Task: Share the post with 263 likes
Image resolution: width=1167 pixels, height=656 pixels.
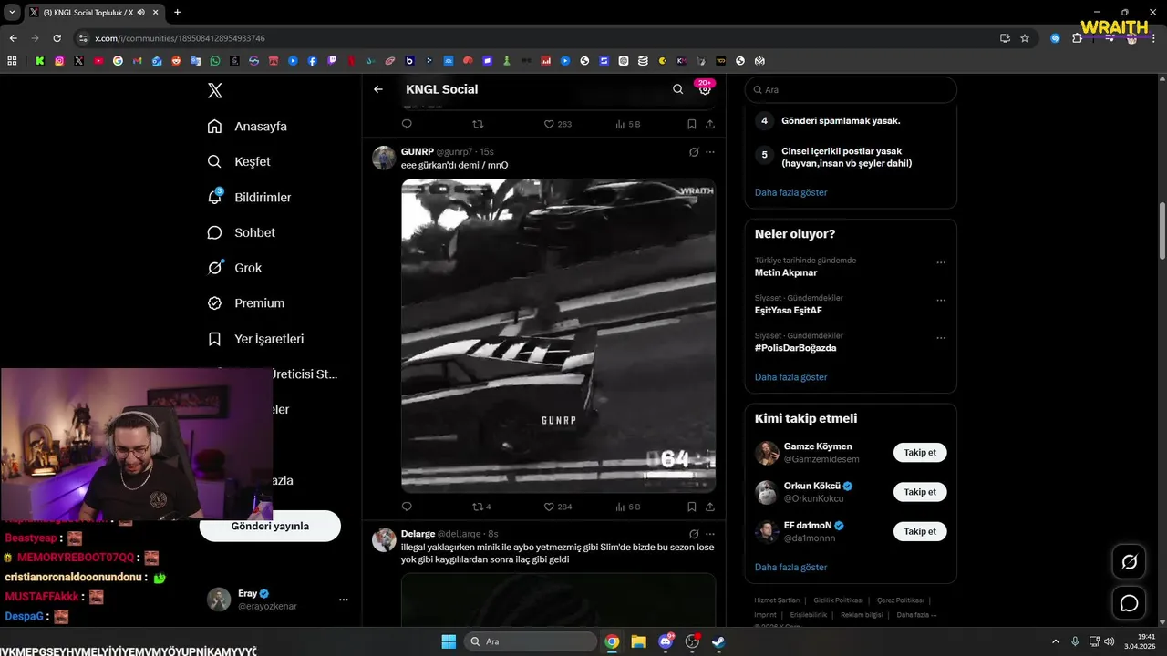Action: (x=710, y=124)
